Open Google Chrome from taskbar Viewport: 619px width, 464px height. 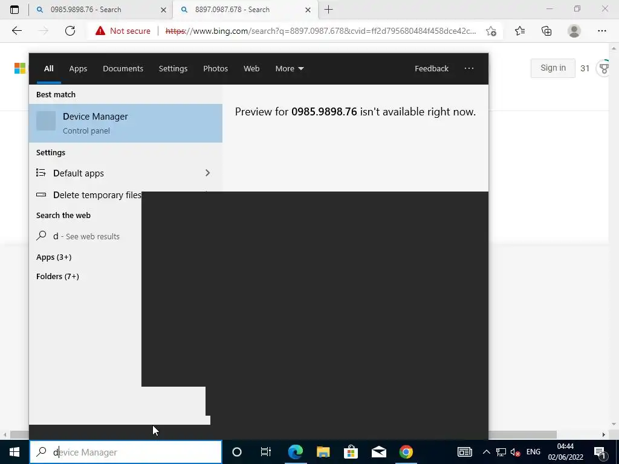tap(406, 452)
